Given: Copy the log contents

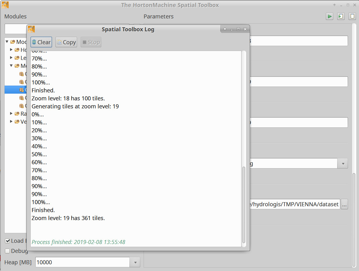Looking at the screenshot, I should pyautogui.click(x=66, y=42).
